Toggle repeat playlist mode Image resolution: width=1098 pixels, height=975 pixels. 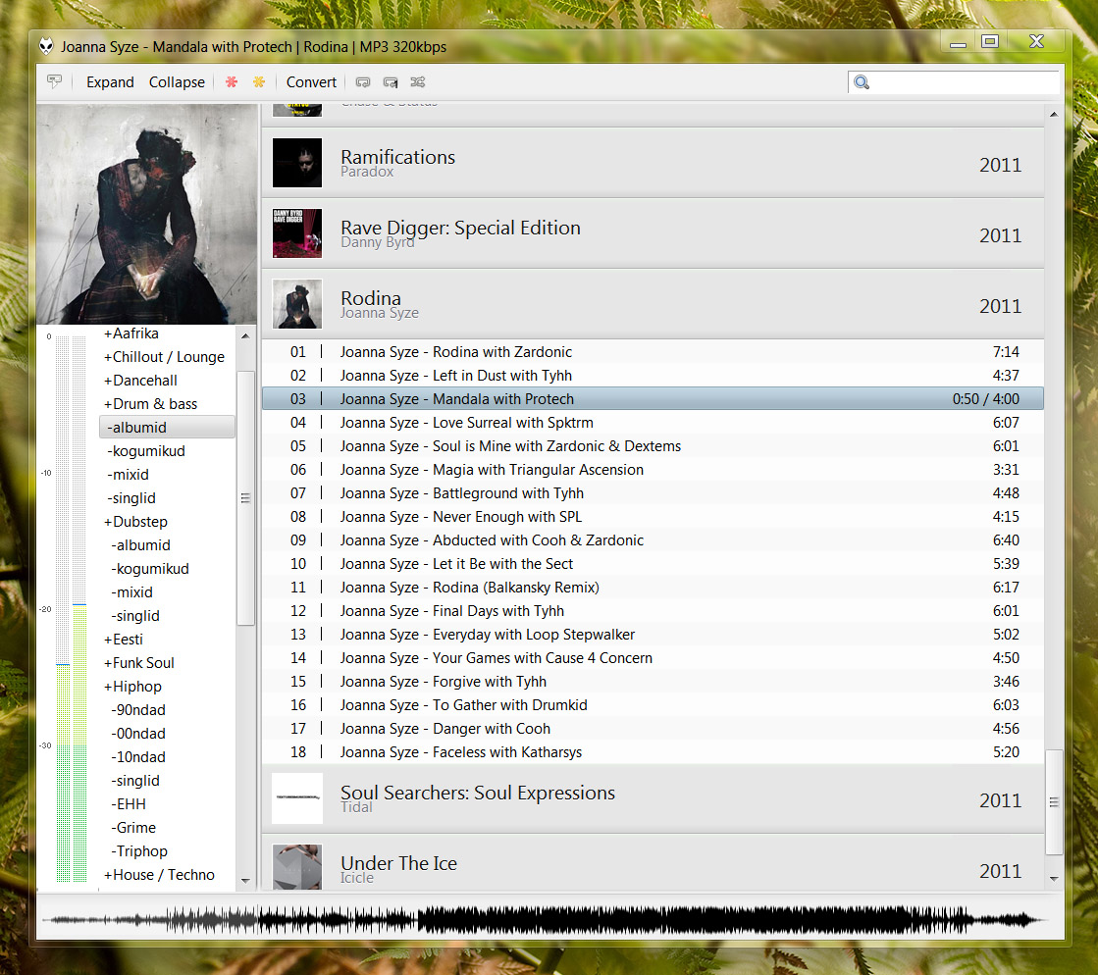(x=363, y=82)
